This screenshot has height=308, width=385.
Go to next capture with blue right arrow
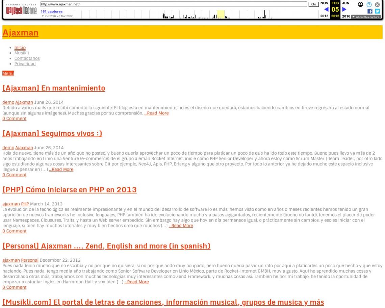[x=344, y=9]
